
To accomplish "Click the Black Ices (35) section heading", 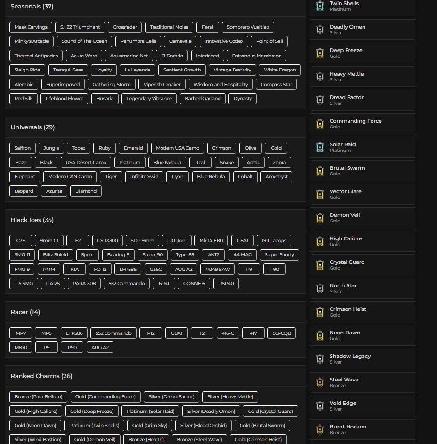I will (32, 220).
